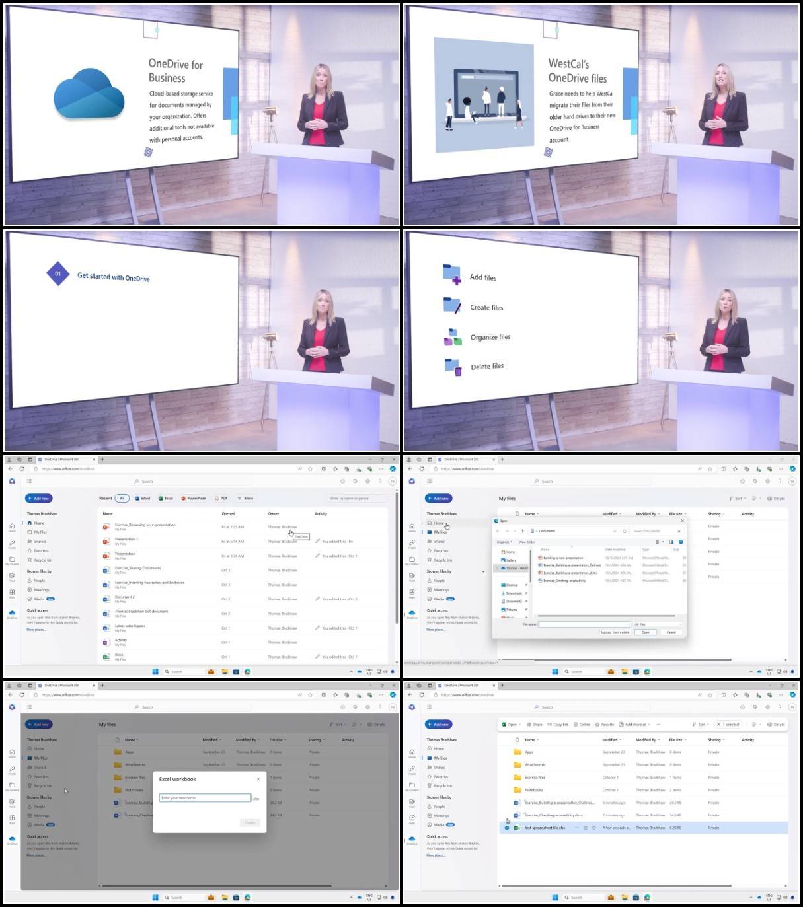Filter recent files by PDF pill

pos(221,499)
